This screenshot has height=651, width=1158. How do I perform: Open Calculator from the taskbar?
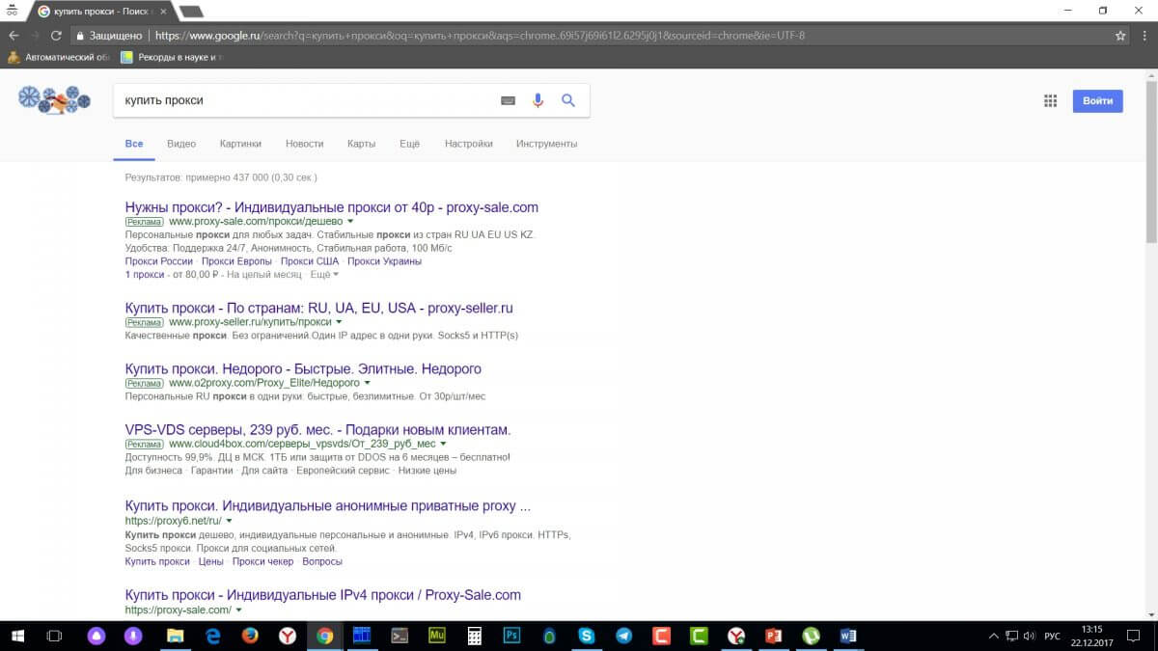point(474,637)
